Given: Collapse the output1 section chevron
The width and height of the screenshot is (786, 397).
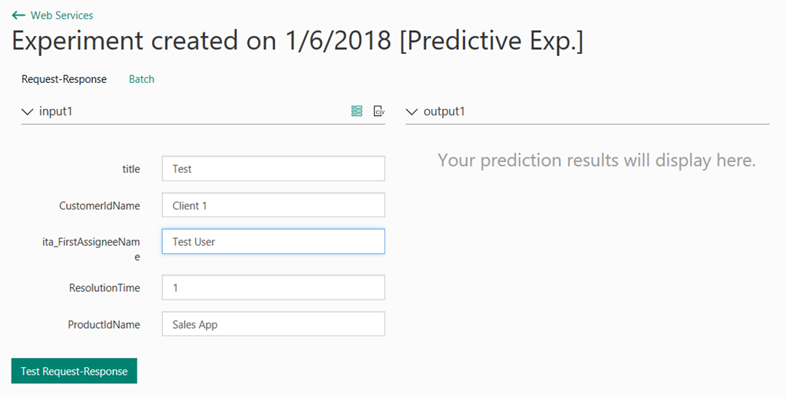Looking at the screenshot, I should tap(411, 111).
